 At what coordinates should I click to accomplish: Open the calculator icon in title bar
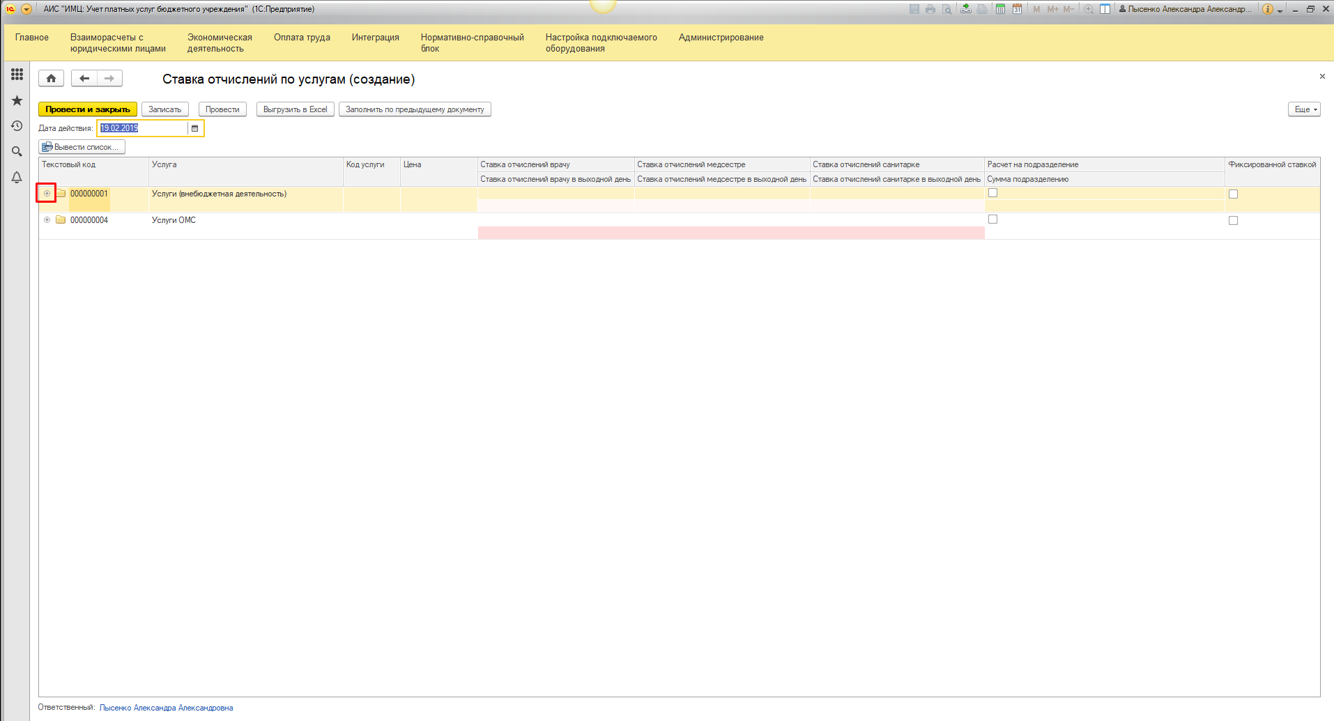tap(1000, 9)
